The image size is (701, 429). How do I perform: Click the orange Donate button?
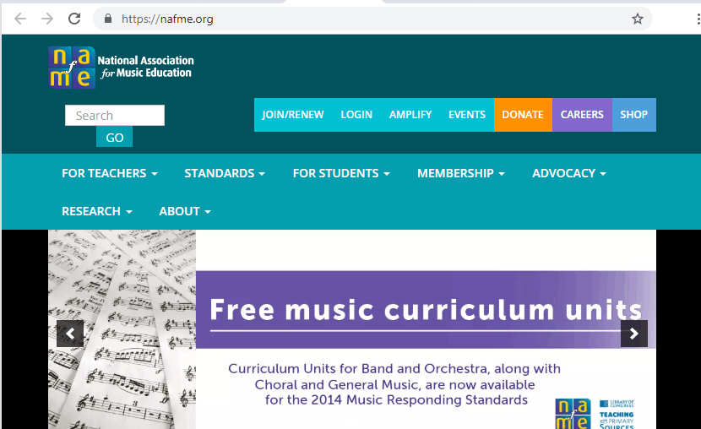522,115
